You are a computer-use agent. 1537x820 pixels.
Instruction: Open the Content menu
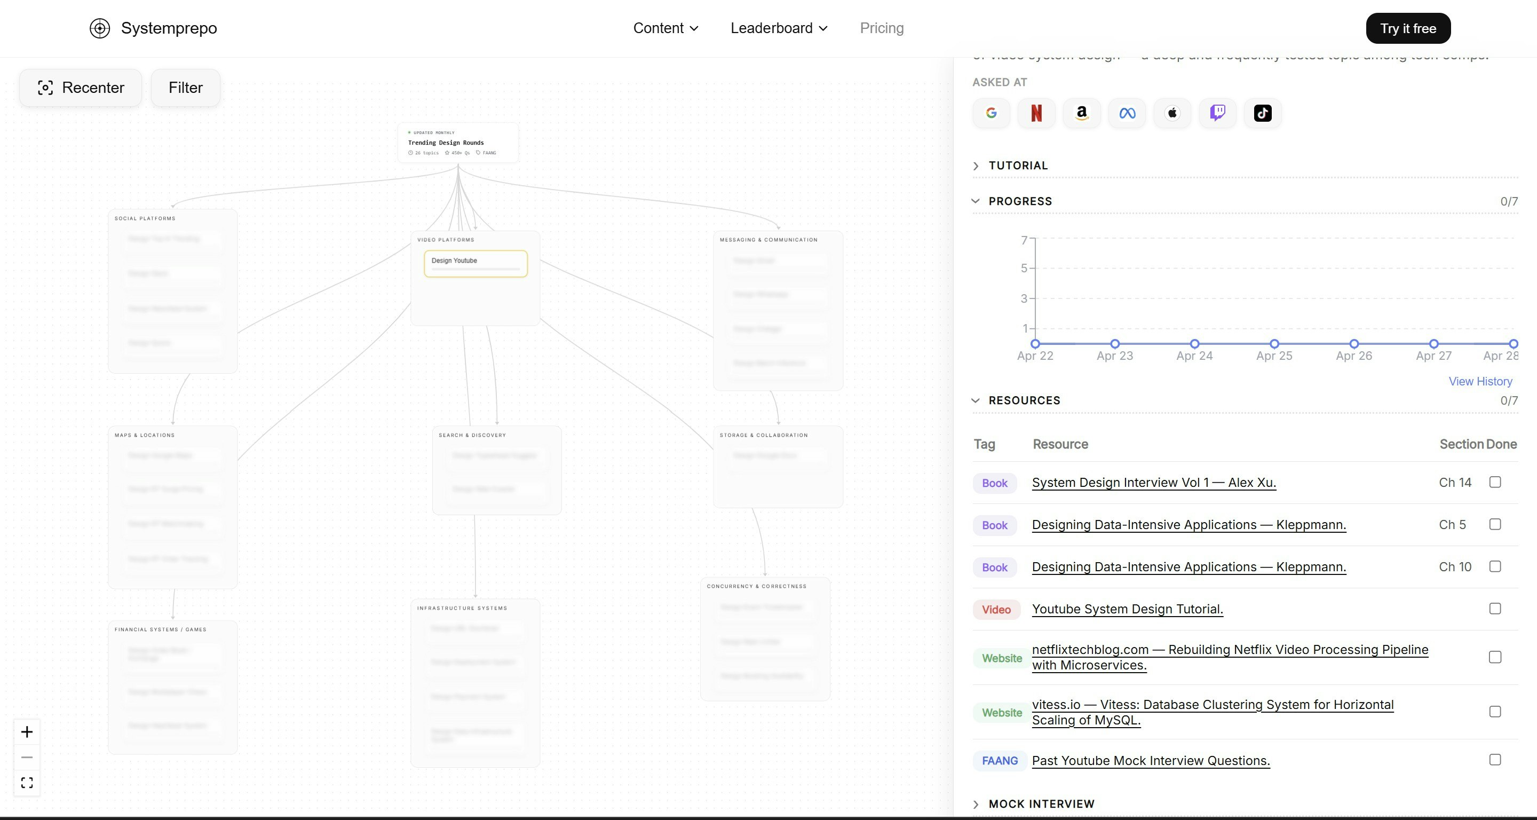[x=664, y=28]
